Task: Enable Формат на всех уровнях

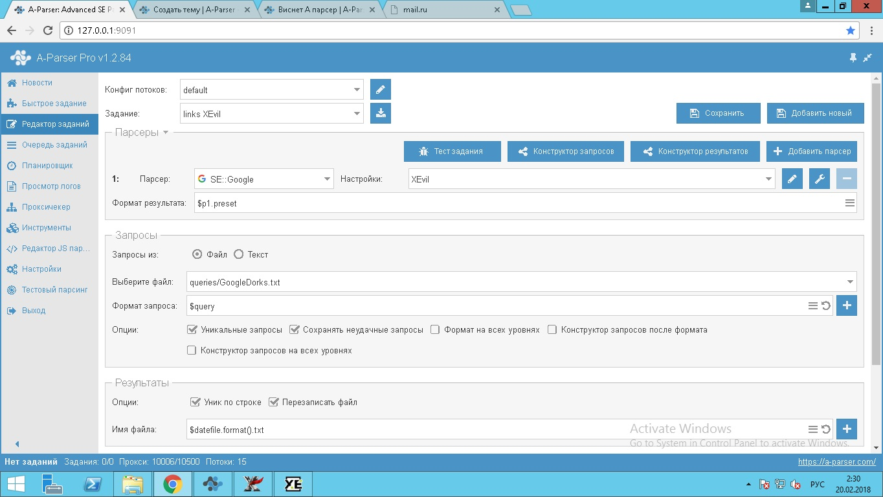Action: (435, 329)
